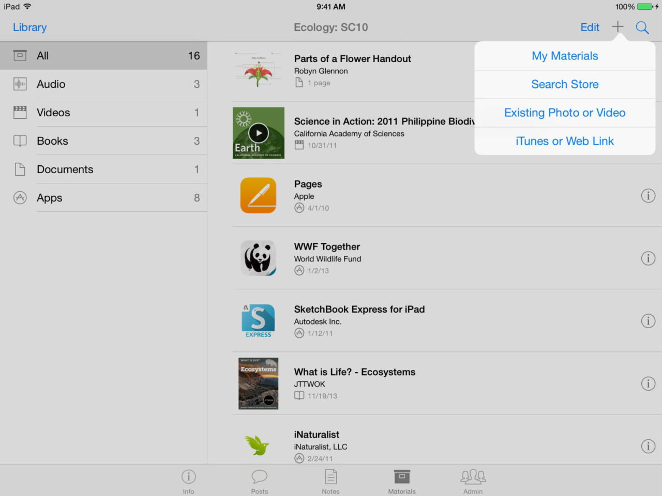Go back to Library
This screenshot has width=662, height=496.
point(29,27)
